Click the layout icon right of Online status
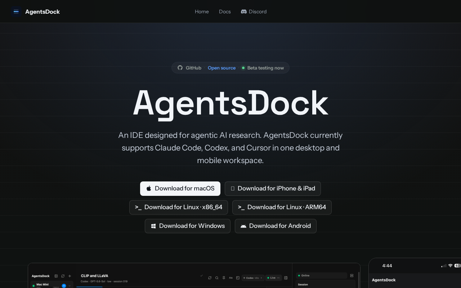 coord(352,275)
